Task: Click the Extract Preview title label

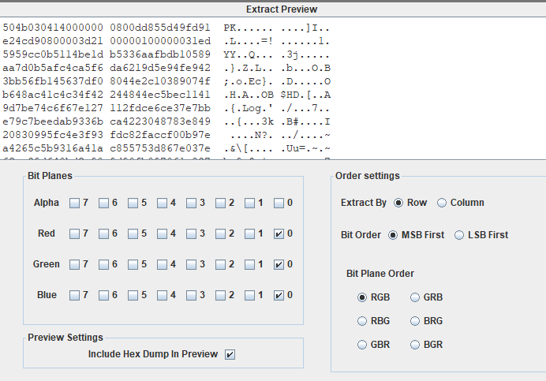Action: pyautogui.click(x=282, y=9)
